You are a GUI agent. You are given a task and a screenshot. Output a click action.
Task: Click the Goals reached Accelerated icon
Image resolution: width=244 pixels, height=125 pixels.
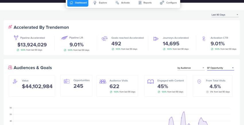click(104, 39)
